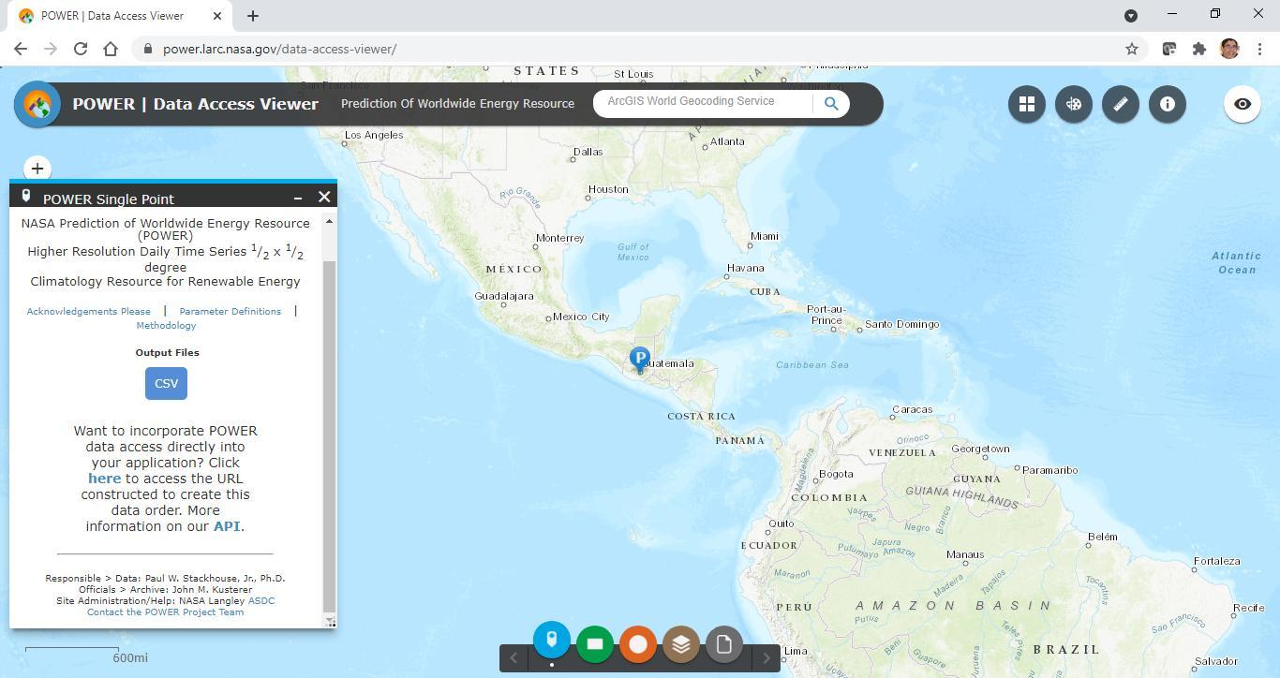Bookmark this page with the star
The width and height of the screenshot is (1280, 678).
(x=1132, y=49)
